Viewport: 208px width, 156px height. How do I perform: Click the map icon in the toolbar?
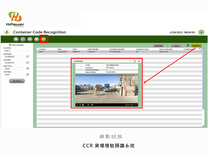(x=37, y=39)
